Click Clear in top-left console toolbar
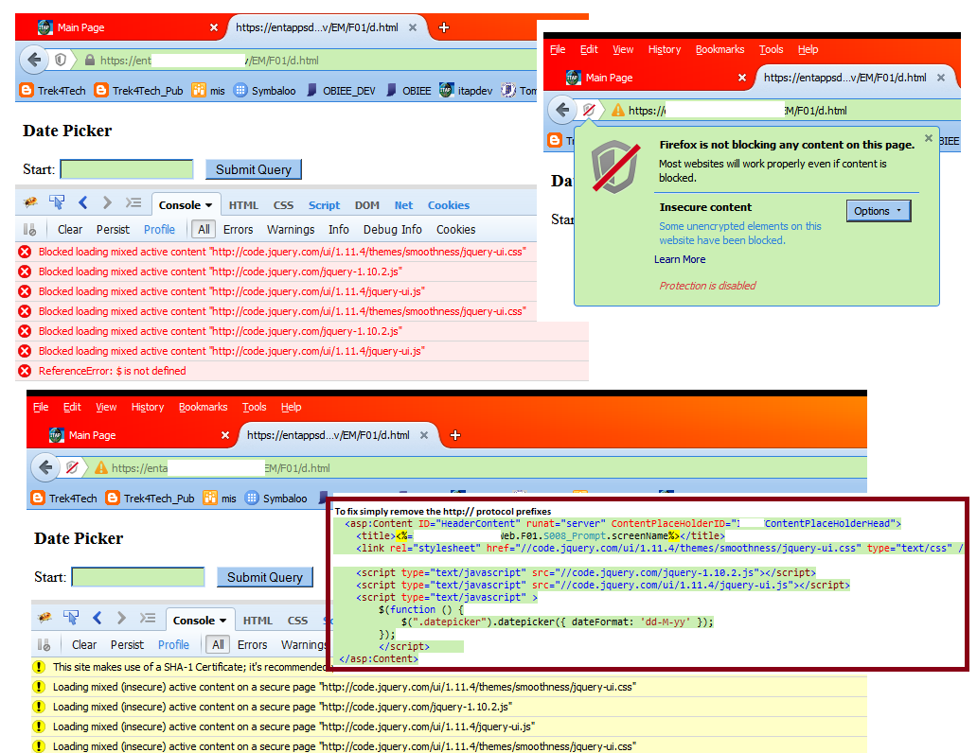Screen dimensions: 977x753 [70, 230]
